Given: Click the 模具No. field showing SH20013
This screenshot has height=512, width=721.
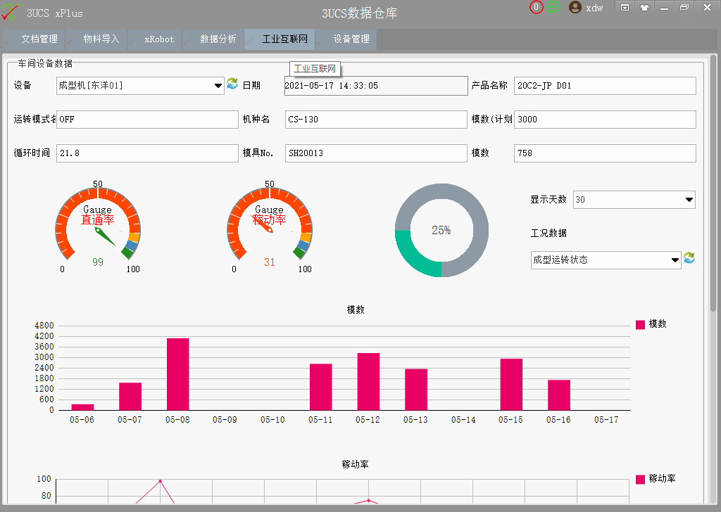Looking at the screenshot, I should tap(376, 153).
